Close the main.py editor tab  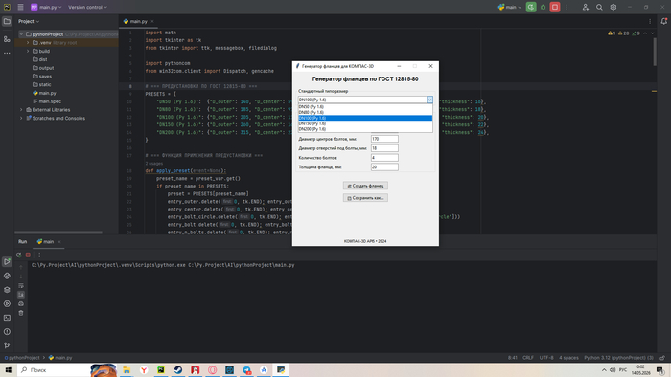152,21
